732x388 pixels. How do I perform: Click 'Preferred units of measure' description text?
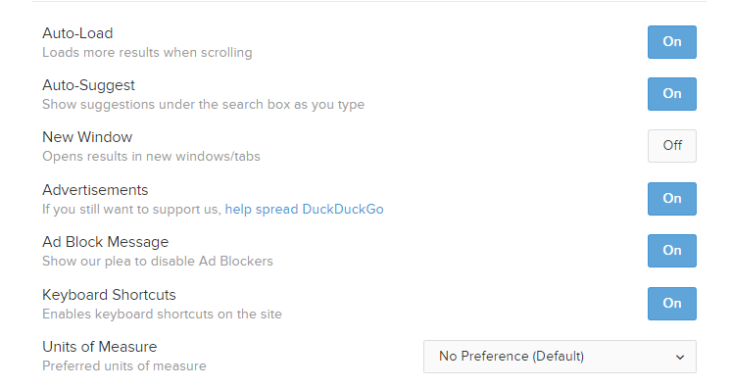124,366
